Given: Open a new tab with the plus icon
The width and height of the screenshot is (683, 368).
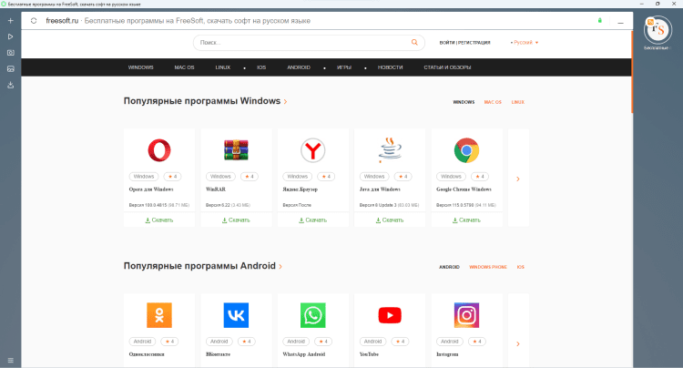Looking at the screenshot, I should click(10, 20).
